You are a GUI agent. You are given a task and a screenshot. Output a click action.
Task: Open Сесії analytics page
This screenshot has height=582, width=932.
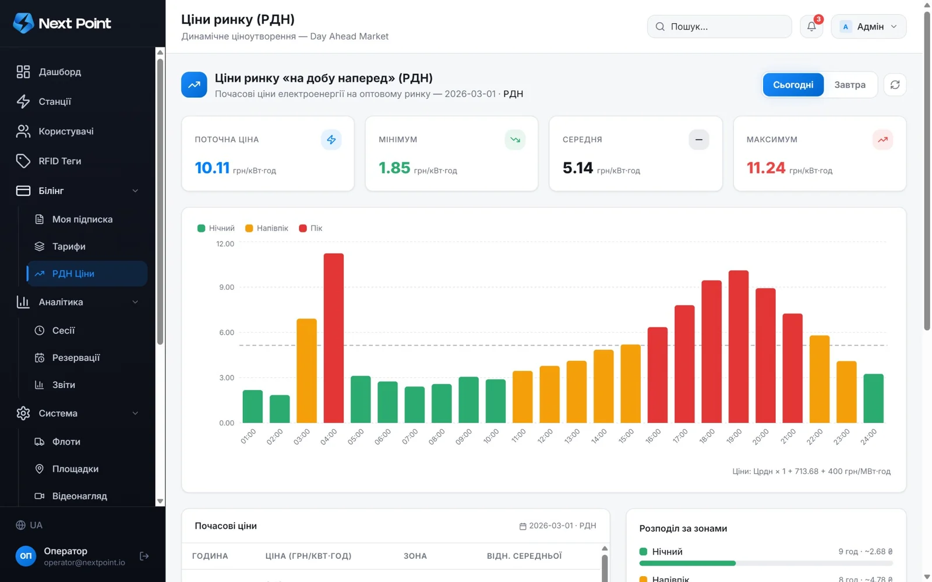[87, 331]
